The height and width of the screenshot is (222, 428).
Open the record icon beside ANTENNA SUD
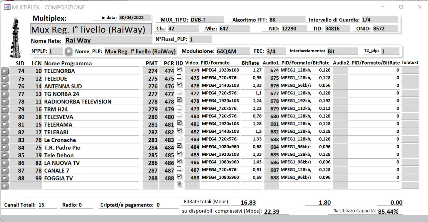(5, 86)
